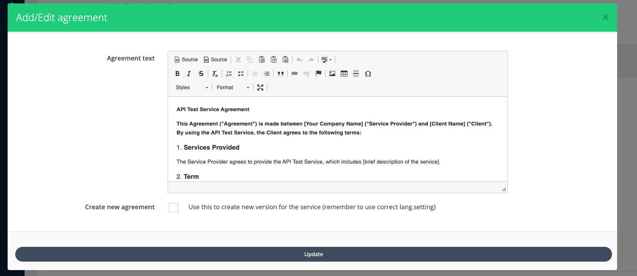Add a hyperlink using the link icon

click(x=295, y=73)
